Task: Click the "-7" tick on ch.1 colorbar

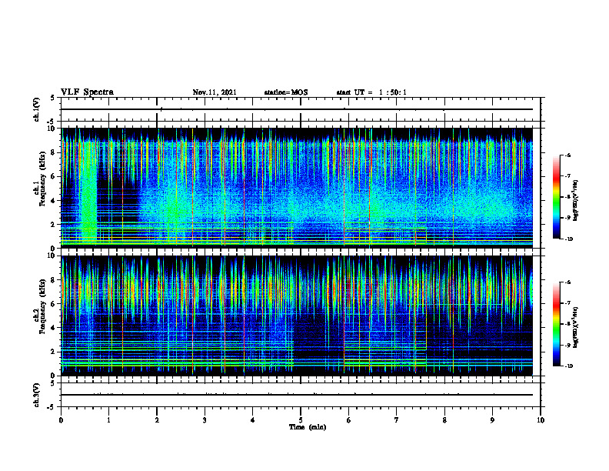Action: [567, 176]
